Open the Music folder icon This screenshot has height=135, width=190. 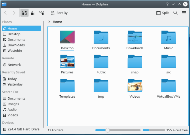click(168, 37)
